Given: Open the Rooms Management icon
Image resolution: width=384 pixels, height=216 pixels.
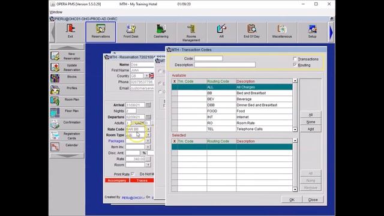Looking at the screenshot, I should [x=191, y=32].
